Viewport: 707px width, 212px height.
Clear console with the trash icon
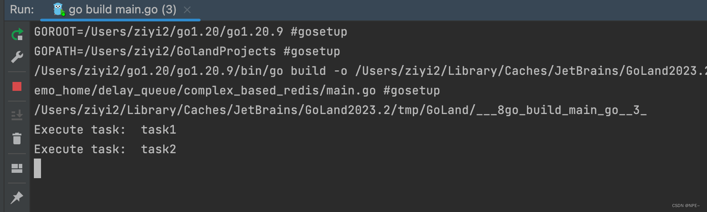[x=17, y=139]
